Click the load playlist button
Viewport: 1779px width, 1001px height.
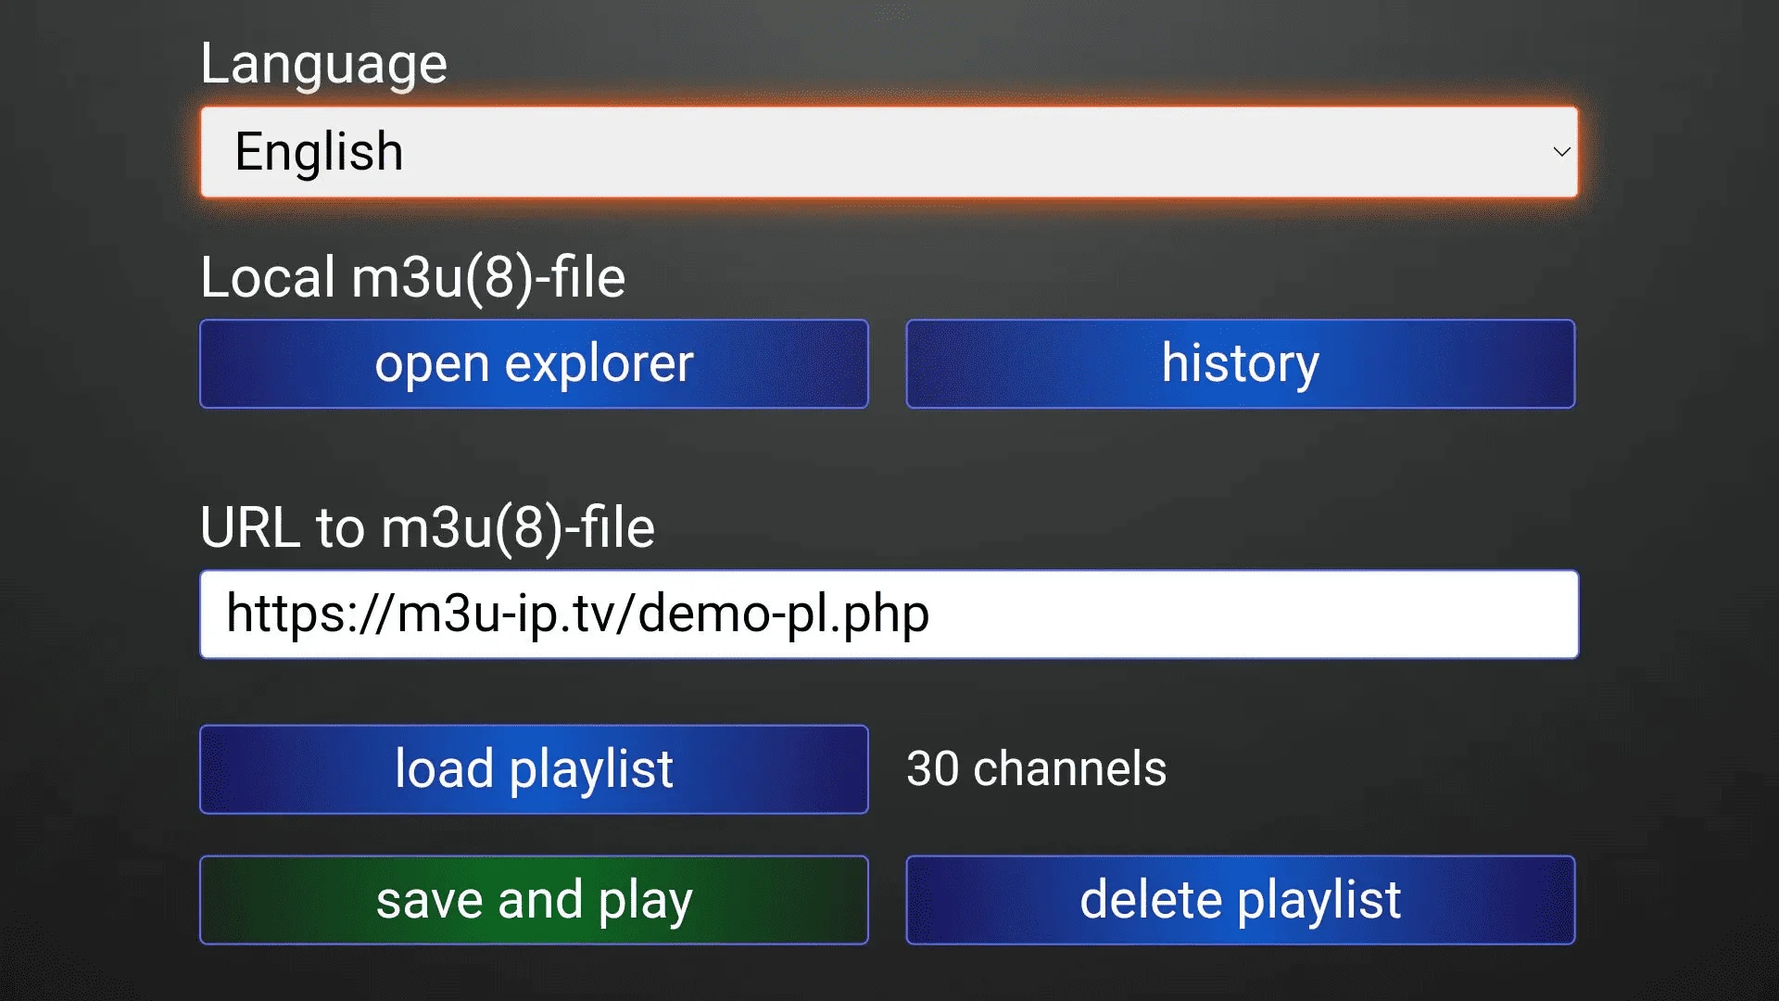pyautogui.click(x=534, y=769)
